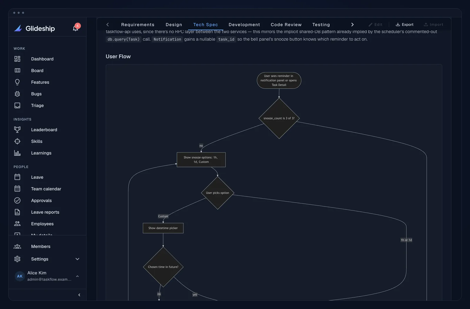Open the Dashboard icon in sidebar

pos(17,59)
